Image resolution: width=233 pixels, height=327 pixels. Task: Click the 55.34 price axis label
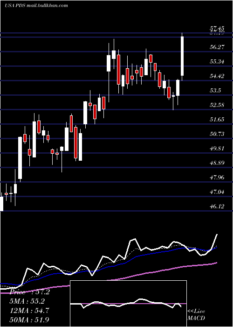click(x=217, y=62)
